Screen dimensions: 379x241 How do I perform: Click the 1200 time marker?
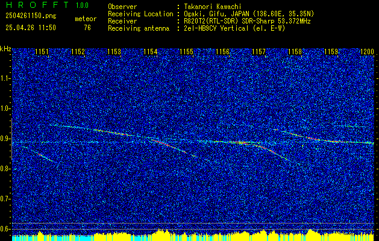[x=367, y=52]
